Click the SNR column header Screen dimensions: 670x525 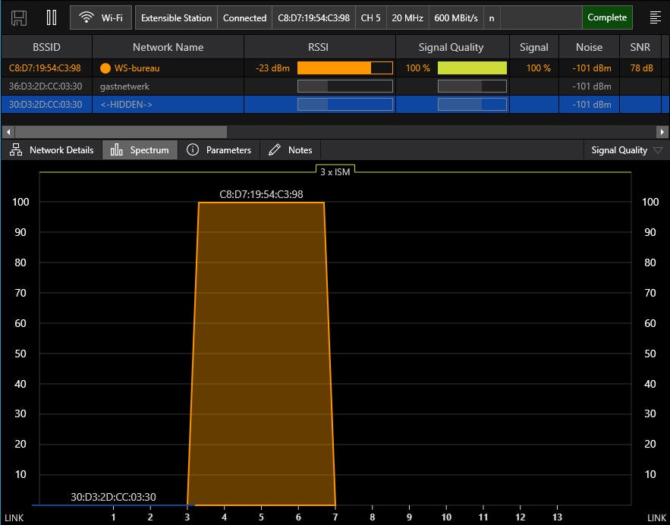click(640, 47)
